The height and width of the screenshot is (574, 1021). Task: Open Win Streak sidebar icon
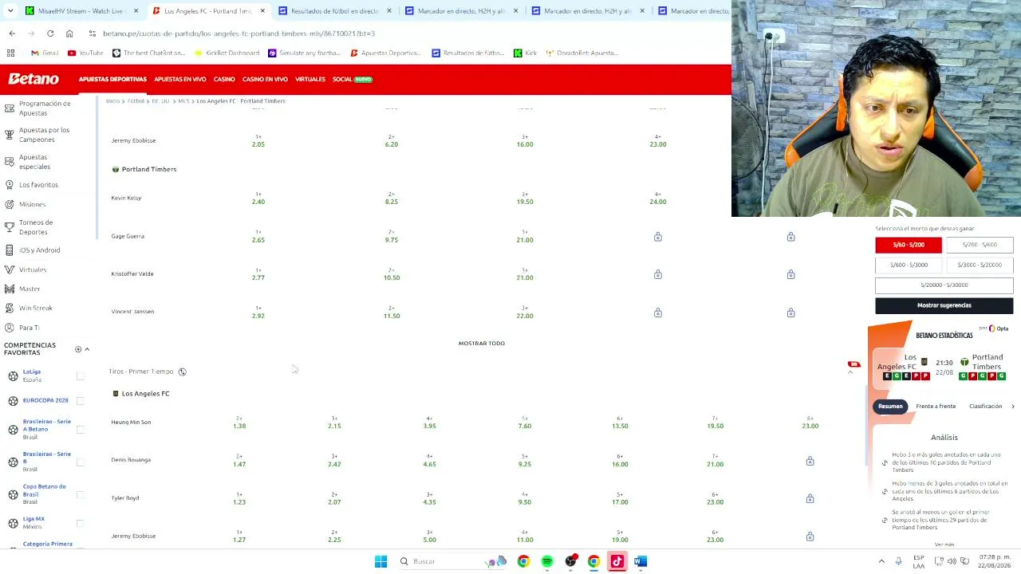pyautogui.click(x=10, y=308)
